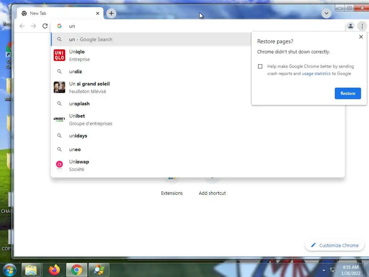369x277 pixels.
Task: Choose the undiz suggestion
Action: [151, 71]
